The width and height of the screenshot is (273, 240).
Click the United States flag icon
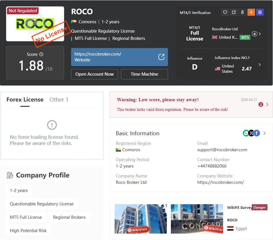coord(218,69)
